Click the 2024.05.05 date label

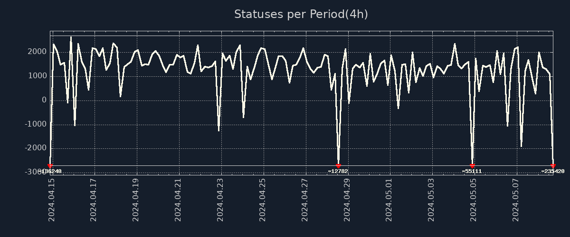(x=474, y=200)
